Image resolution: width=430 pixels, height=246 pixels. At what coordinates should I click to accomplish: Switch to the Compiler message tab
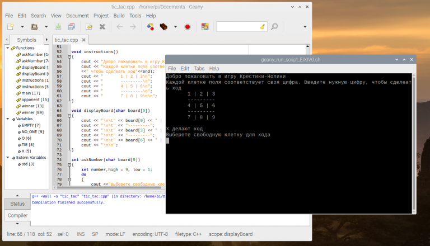17,216
